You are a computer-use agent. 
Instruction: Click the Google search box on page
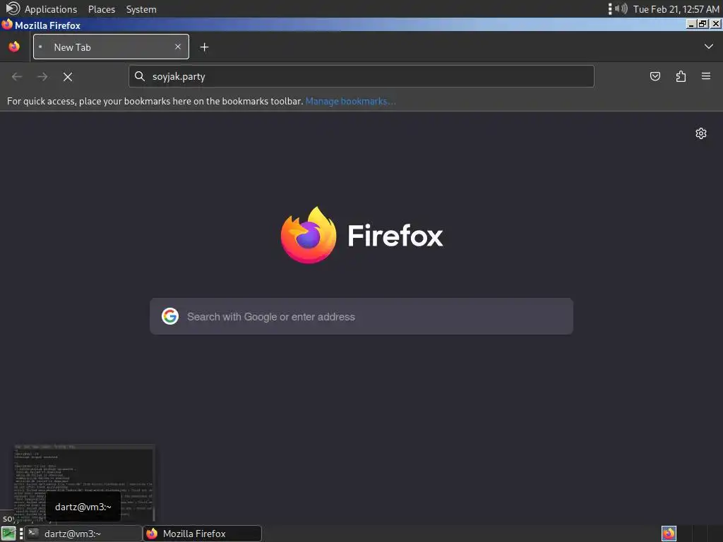tap(361, 316)
